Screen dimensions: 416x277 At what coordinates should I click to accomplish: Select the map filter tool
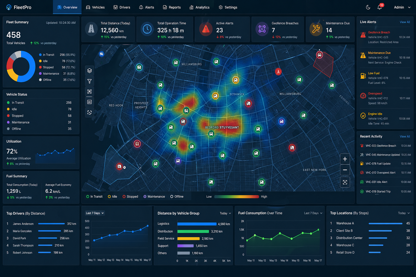click(89, 81)
